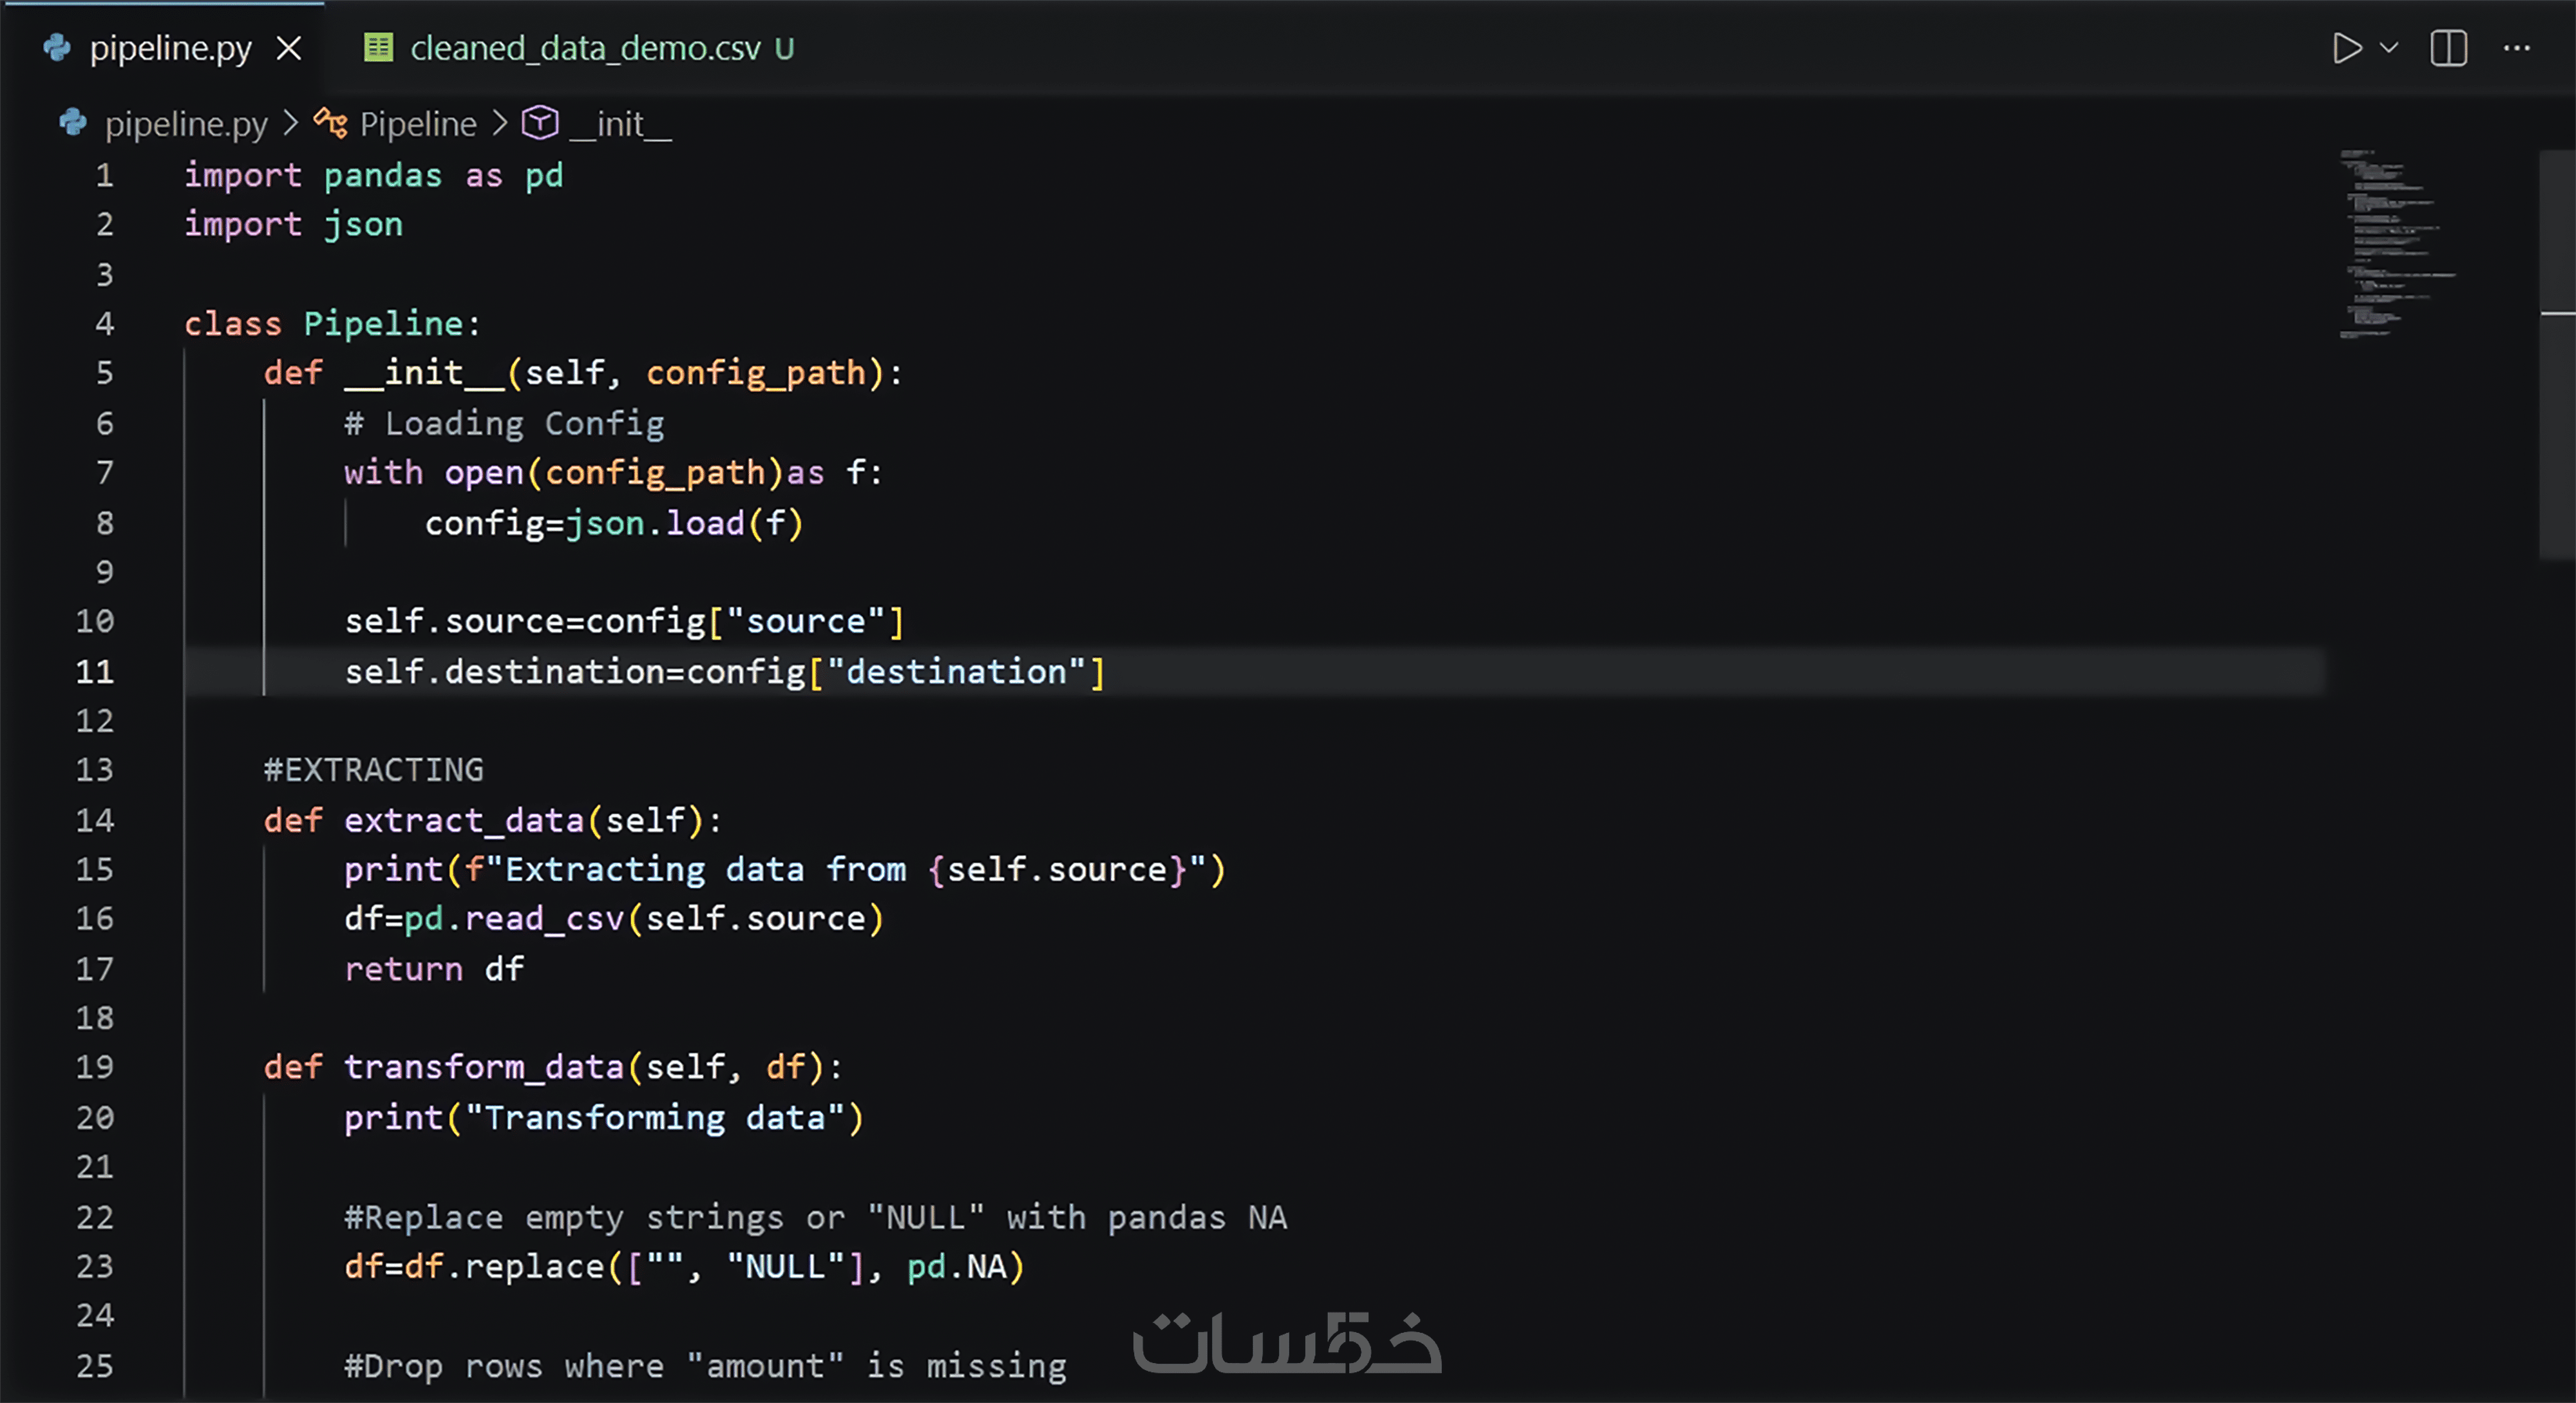Open the More Actions ellipsis menu
Viewport: 2576px width, 1403px height.
point(2516,48)
